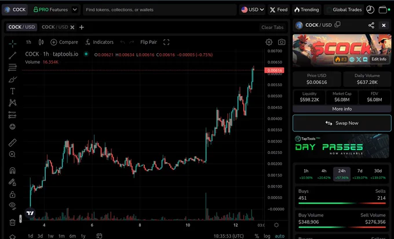Close the COCK / USD side panel

tap(384, 25)
